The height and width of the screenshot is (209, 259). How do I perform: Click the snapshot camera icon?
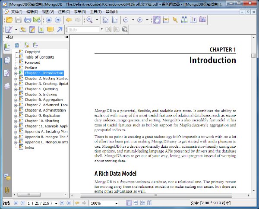pos(202,20)
